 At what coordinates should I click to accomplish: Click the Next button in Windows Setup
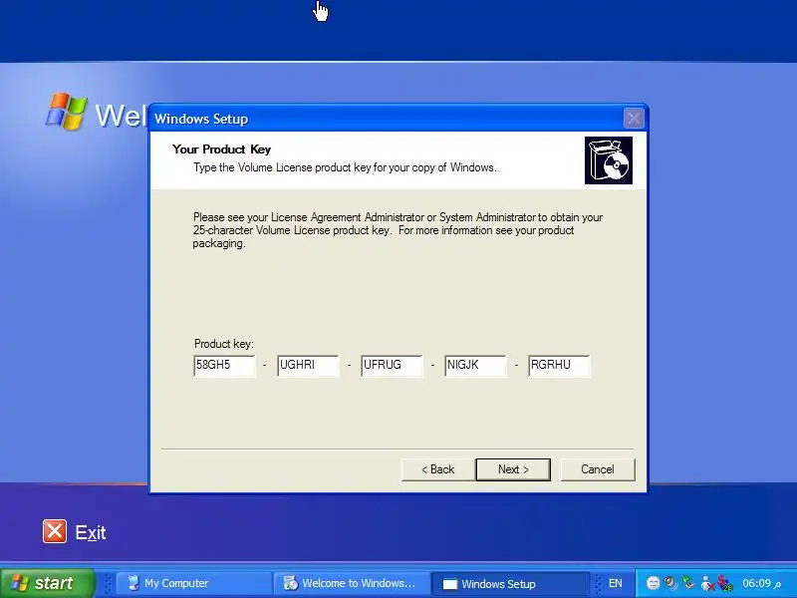point(513,469)
